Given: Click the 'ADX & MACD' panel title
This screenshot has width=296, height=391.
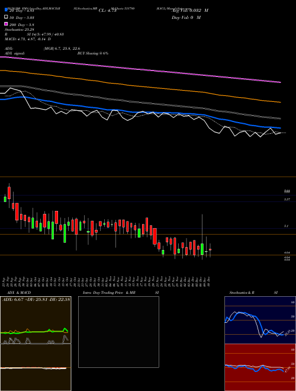Looking at the screenshot, I should click(18, 293).
